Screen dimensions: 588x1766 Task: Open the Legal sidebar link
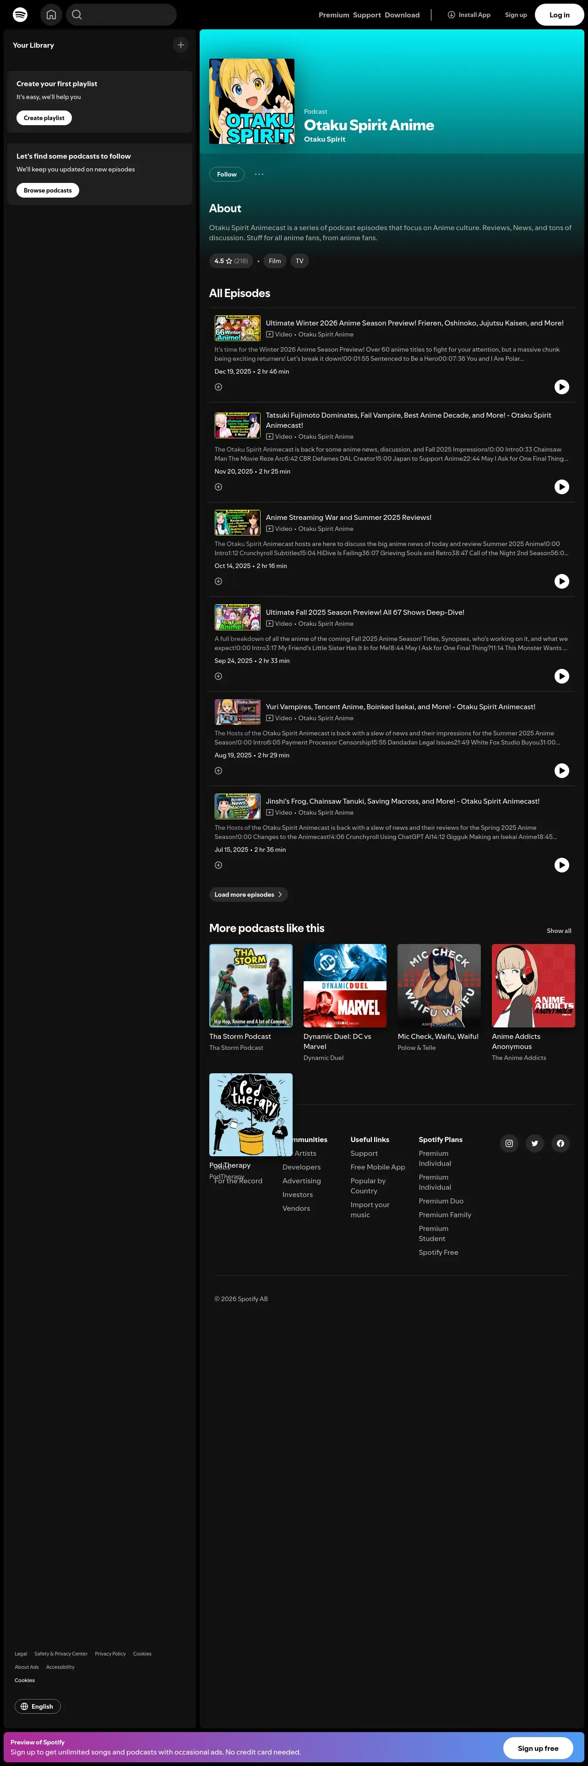pyautogui.click(x=21, y=1654)
